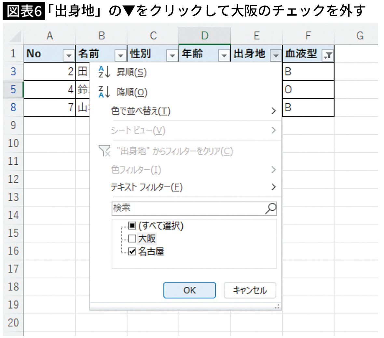
Task: Grab the resize grip of filter menu
Action: click(277, 306)
